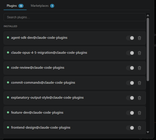
Task: Disable the code-review plugin toggle
Action: point(130,68)
